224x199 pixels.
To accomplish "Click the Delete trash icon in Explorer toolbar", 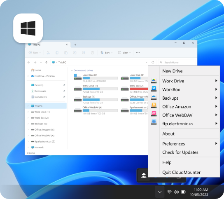I will 92,53.
